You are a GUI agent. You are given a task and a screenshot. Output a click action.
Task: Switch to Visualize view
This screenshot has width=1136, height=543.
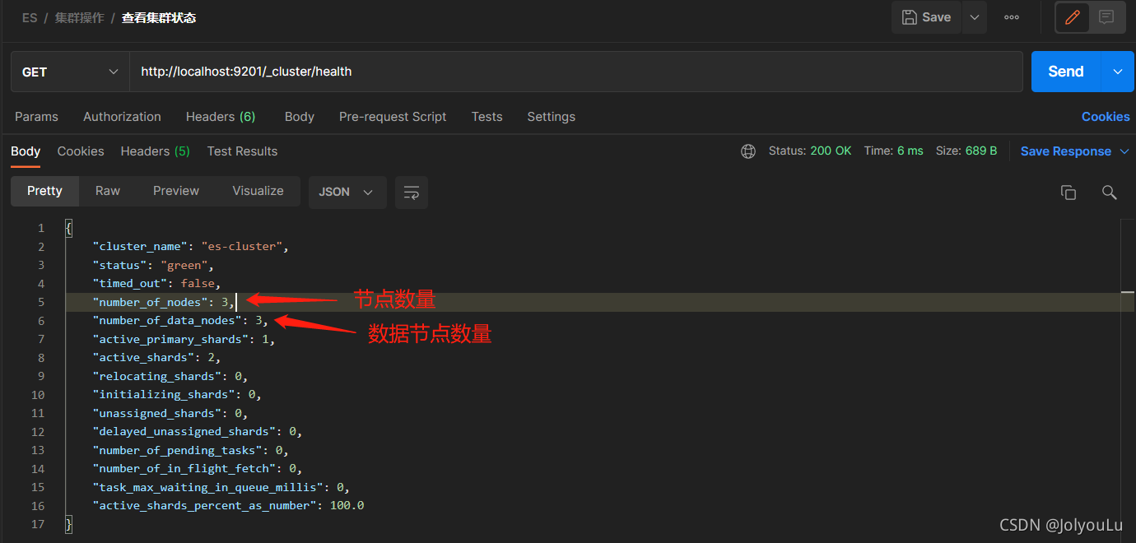pos(258,191)
